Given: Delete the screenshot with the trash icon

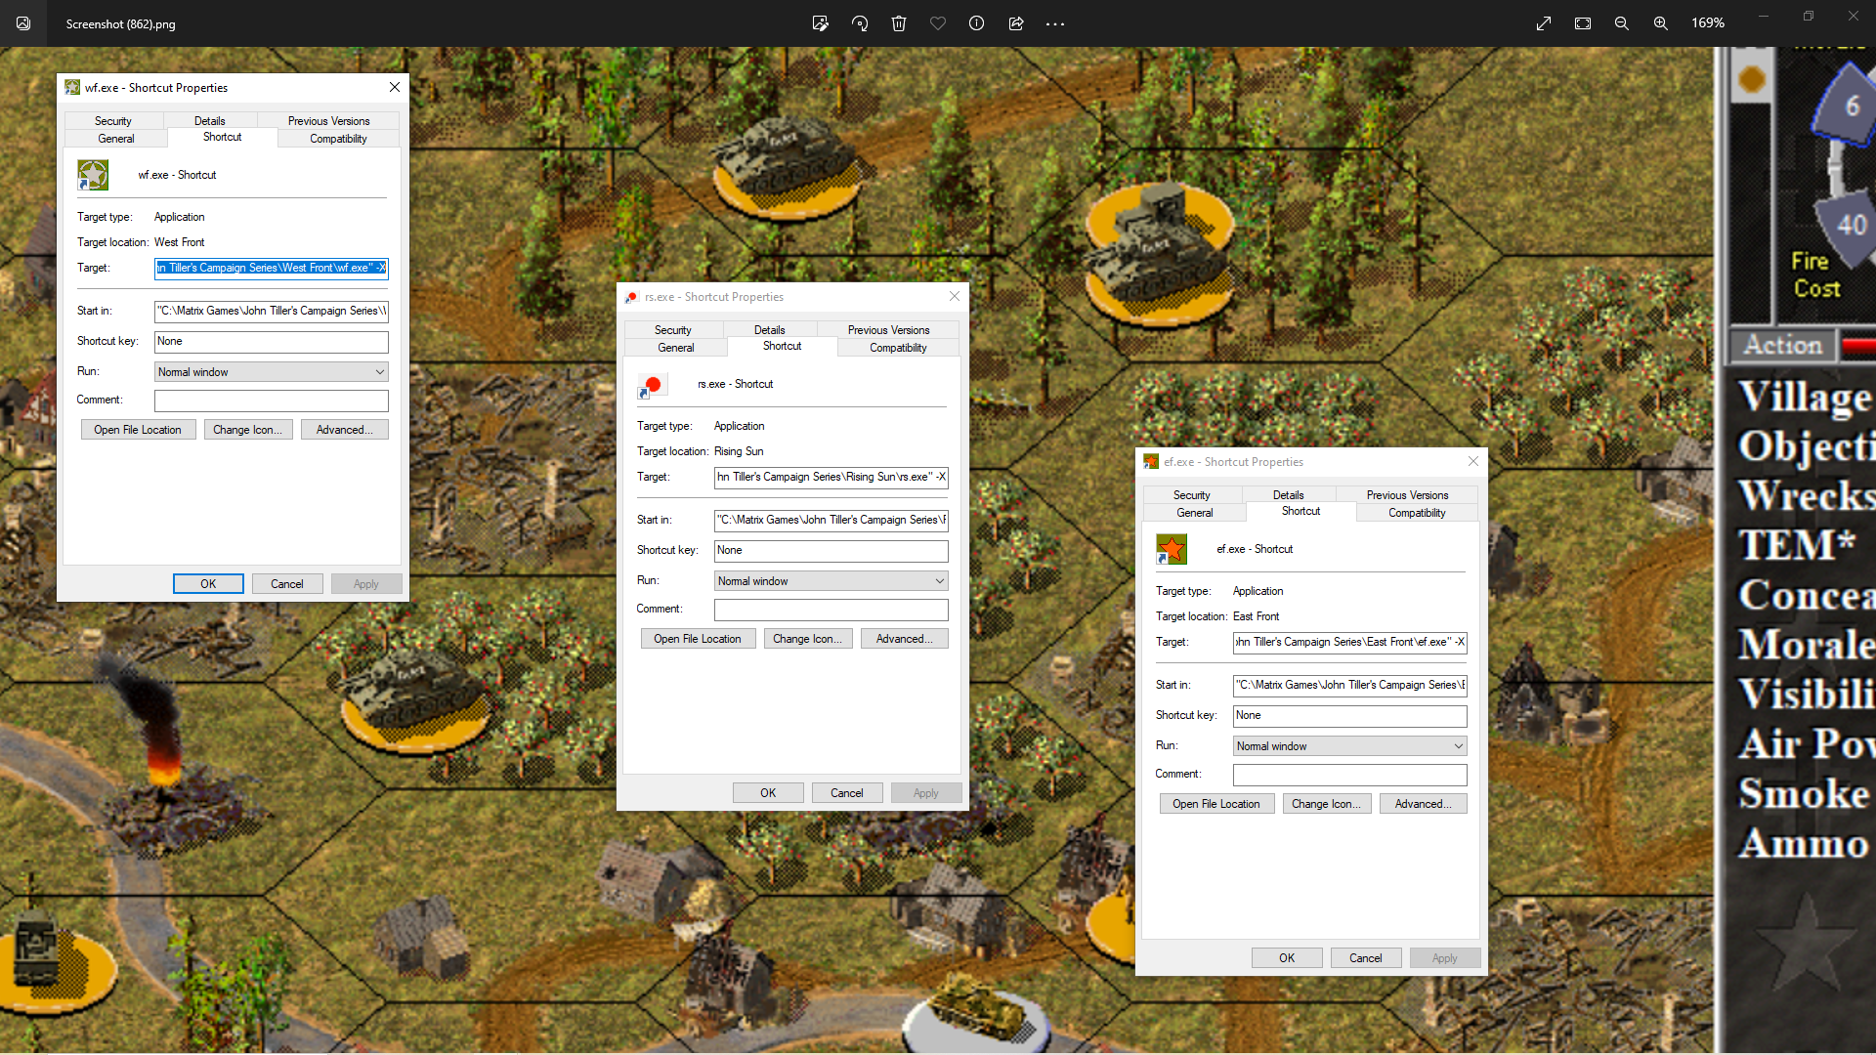Looking at the screenshot, I should [899, 23].
